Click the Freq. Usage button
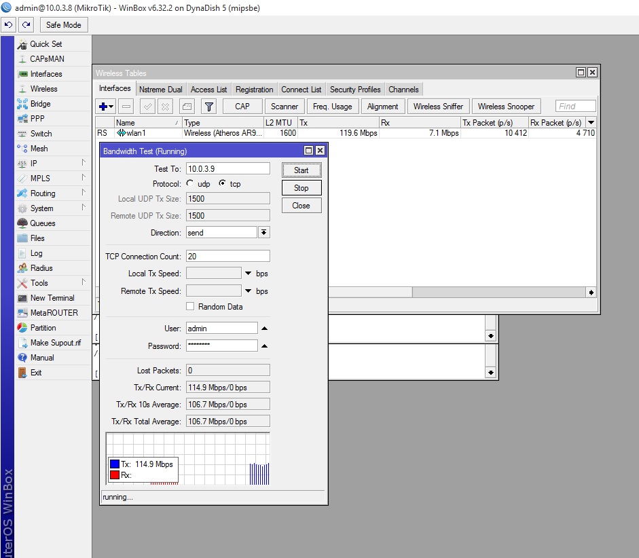Screen dimensions: 639x558 point(332,107)
